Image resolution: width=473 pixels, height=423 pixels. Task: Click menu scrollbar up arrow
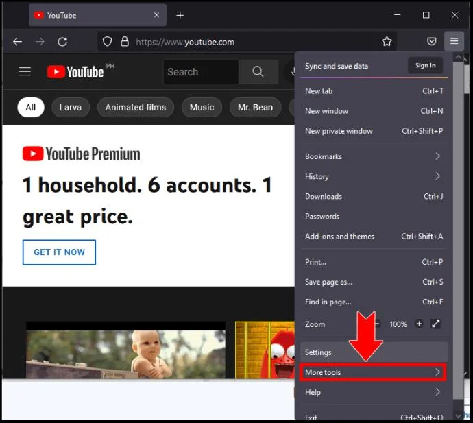click(x=458, y=57)
